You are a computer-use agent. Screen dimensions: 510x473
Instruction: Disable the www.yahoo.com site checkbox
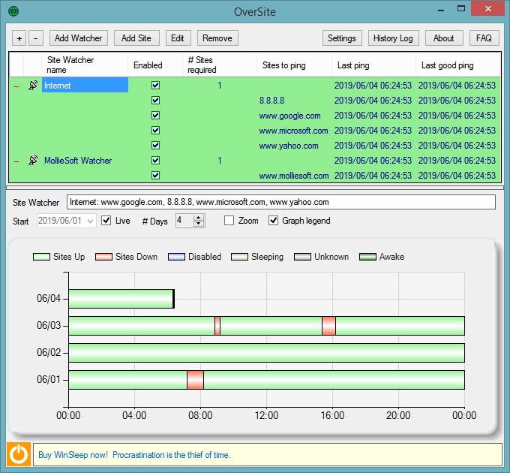point(155,145)
